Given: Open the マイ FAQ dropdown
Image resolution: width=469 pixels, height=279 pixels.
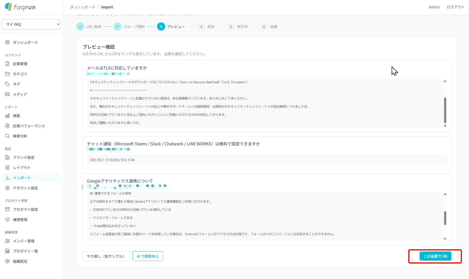Looking at the screenshot, I should coord(31,24).
